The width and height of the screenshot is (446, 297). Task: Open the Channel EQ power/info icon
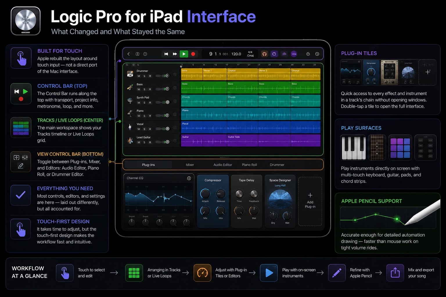[189, 178]
